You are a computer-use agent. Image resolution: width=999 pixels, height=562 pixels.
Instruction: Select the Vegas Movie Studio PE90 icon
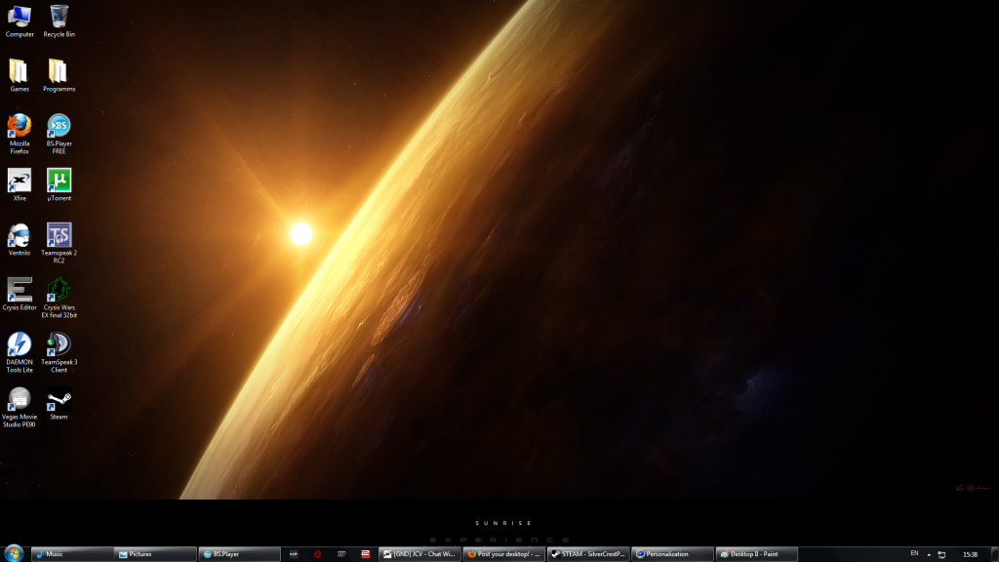[20, 400]
